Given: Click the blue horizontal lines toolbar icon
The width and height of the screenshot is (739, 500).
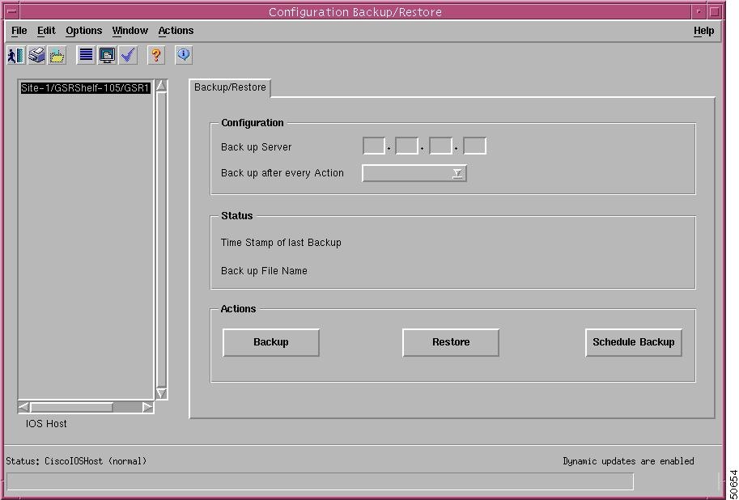Looking at the screenshot, I should (86, 55).
